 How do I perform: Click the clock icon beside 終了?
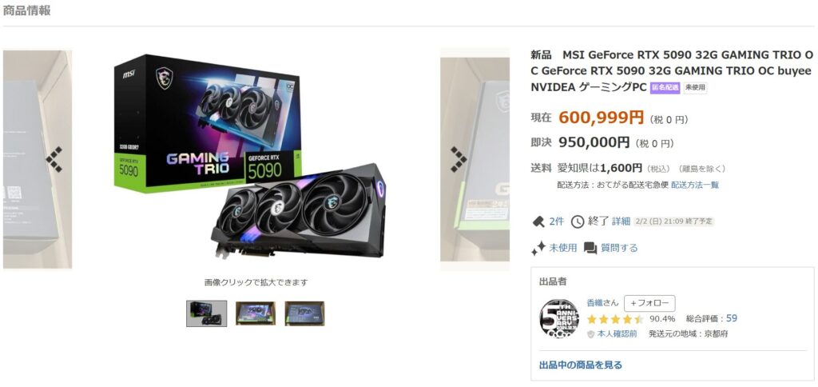[x=578, y=221]
